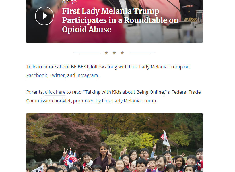This screenshot has height=172, width=235.
Task: Click the 'Federal Trade Commission booklet' sentence
Action: point(113,96)
